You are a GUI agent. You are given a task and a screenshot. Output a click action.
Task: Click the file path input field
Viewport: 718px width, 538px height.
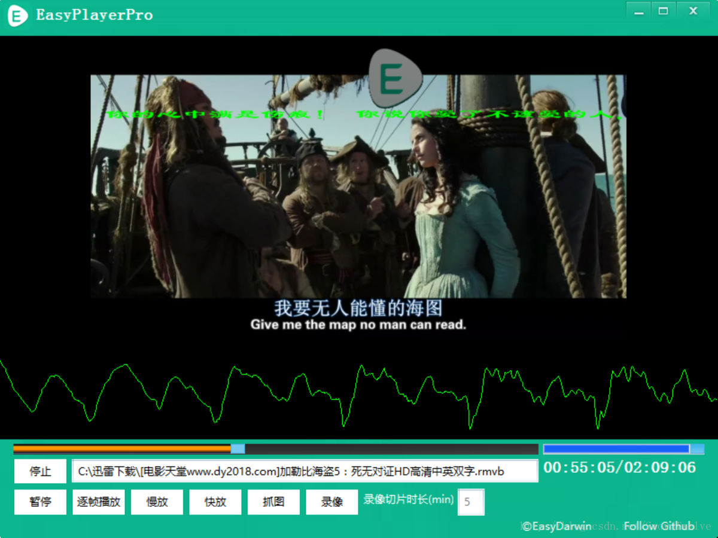point(305,471)
